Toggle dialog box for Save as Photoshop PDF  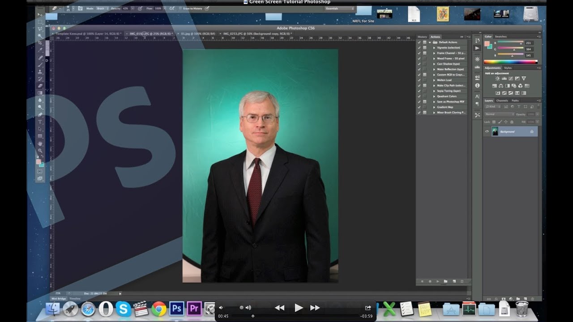point(425,102)
